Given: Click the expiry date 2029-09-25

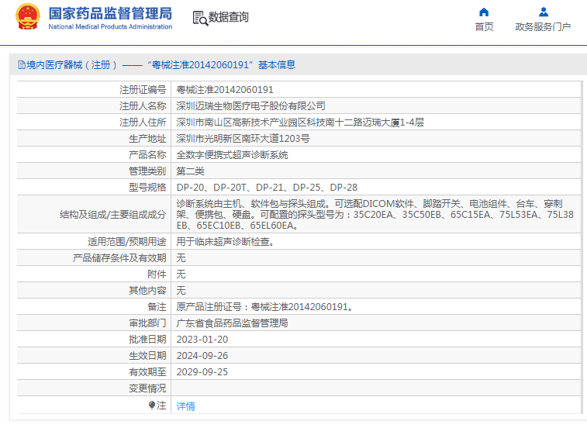Looking at the screenshot, I should tap(202, 371).
